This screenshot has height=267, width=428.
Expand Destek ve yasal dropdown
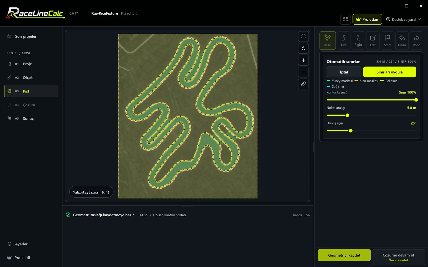pyautogui.click(x=403, y=19)
